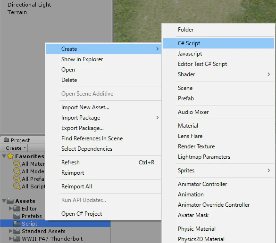Click the All Scripts search icon
Screen dimensions: 276x243
pos(17,186)
